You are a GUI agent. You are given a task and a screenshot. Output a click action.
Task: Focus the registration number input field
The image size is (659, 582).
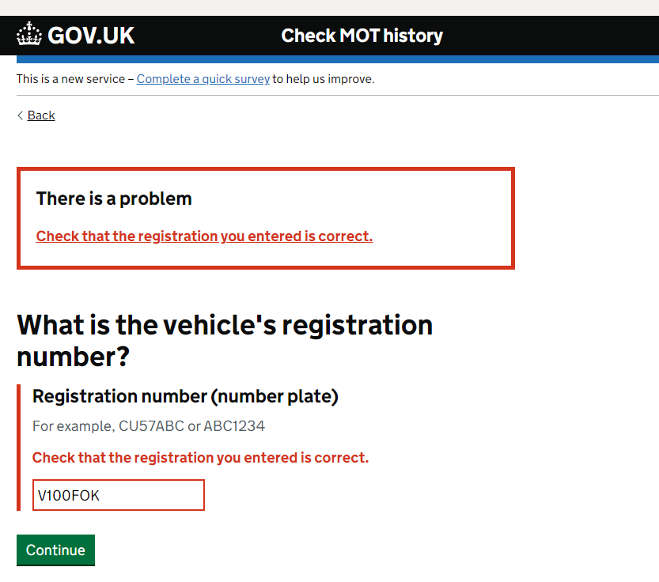coord(119,495)
